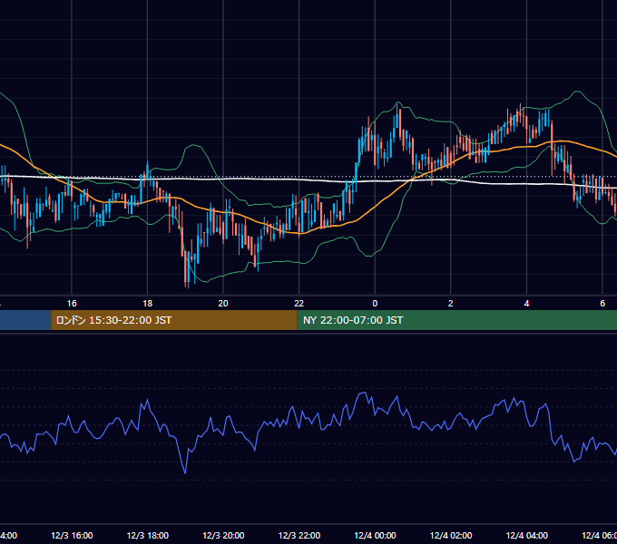The image size is (617, 544).
Task: Click the 16 hour label on upper axis
Action: pos(72,304)
